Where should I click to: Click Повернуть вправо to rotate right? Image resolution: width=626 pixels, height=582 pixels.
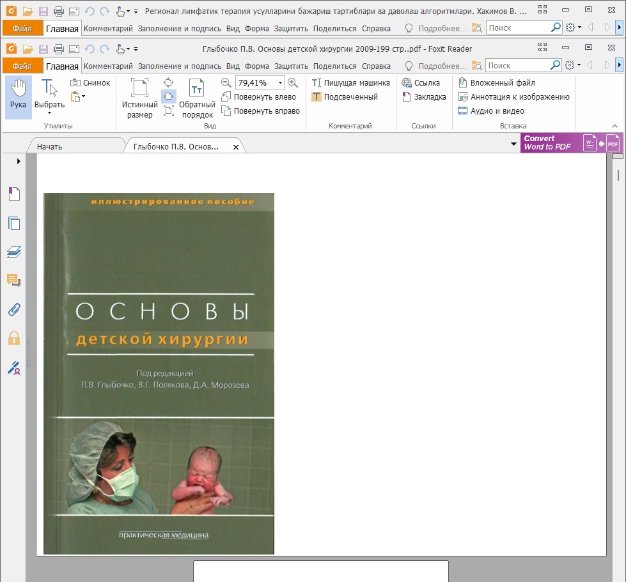point(260,111)
